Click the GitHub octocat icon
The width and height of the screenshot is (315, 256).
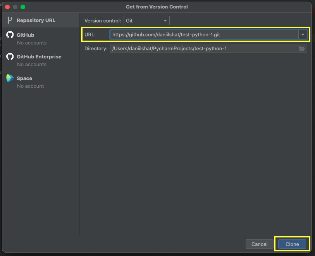(x=10, y=35)
